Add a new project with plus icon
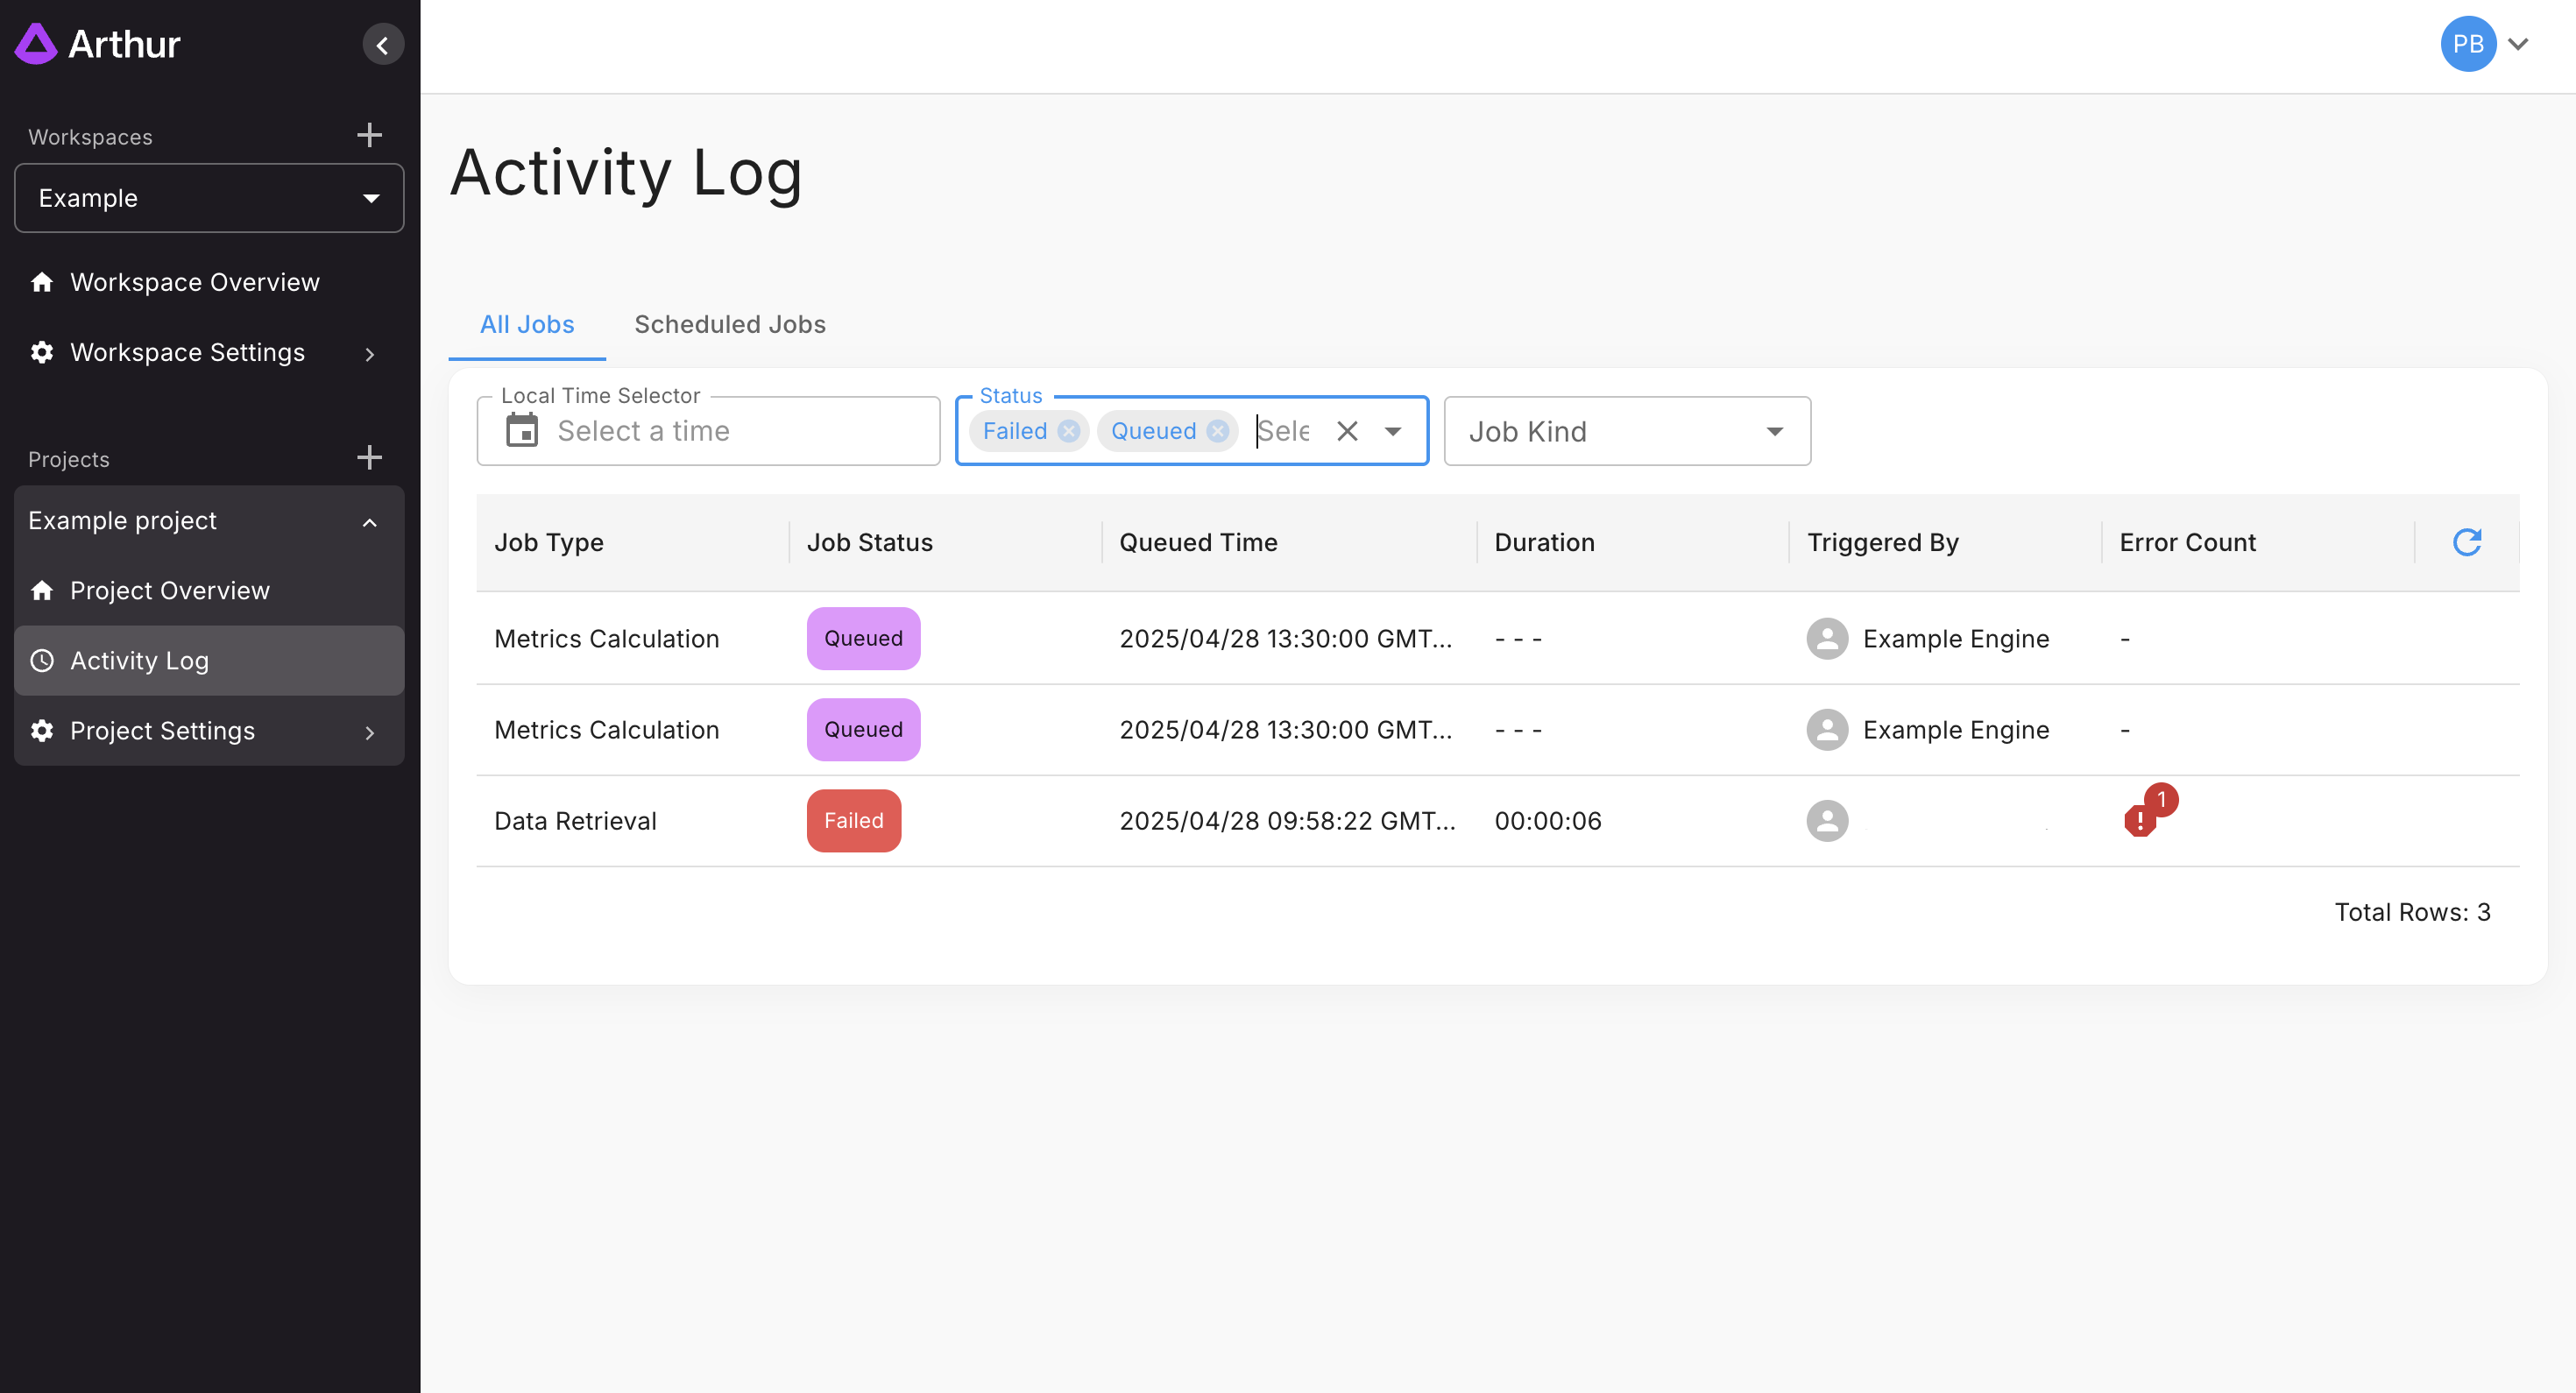The height and width of the screenshot is (1393, 2576). pos(369,458)
